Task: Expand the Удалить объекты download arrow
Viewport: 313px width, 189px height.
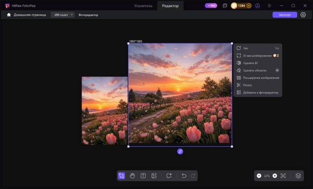Action: (277, 70)
